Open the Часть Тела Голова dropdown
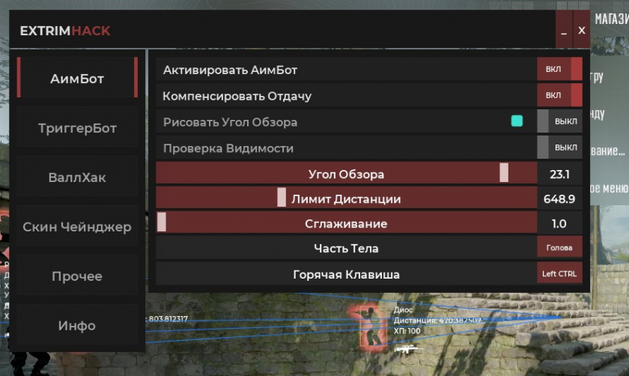 [559, 248]
